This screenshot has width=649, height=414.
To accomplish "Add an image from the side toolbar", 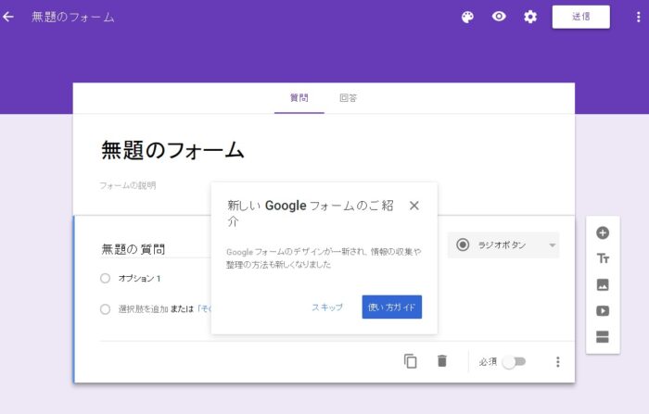I will click(603, 285).
